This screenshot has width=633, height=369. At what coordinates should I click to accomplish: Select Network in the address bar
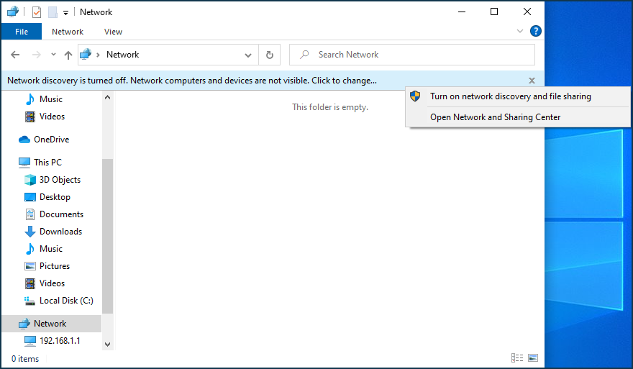click(x=122, y=55)
